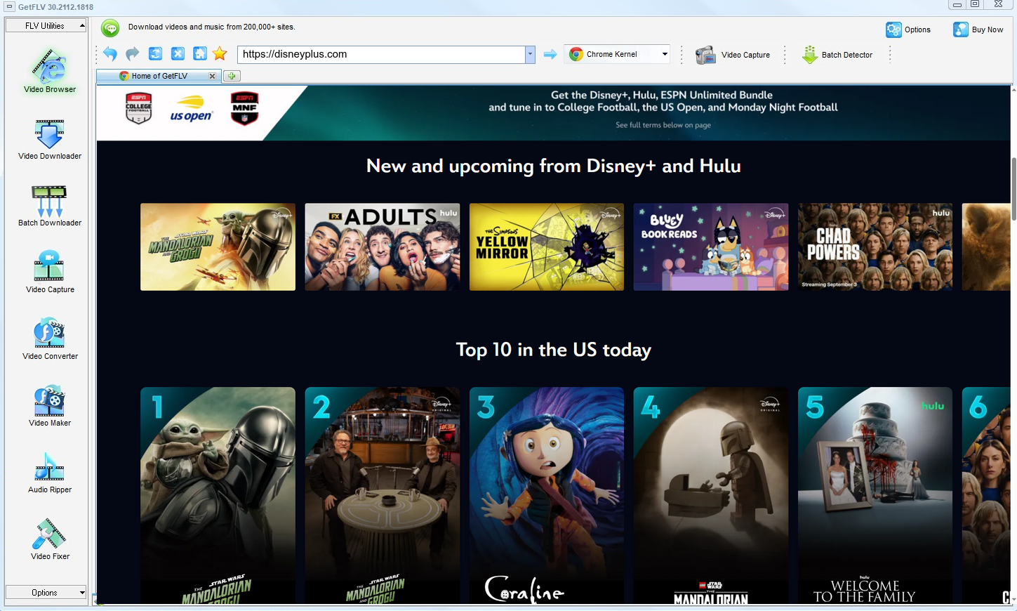Add page to favorites with star
This screenshot has height=611, width=1017.
pos(220,54)
